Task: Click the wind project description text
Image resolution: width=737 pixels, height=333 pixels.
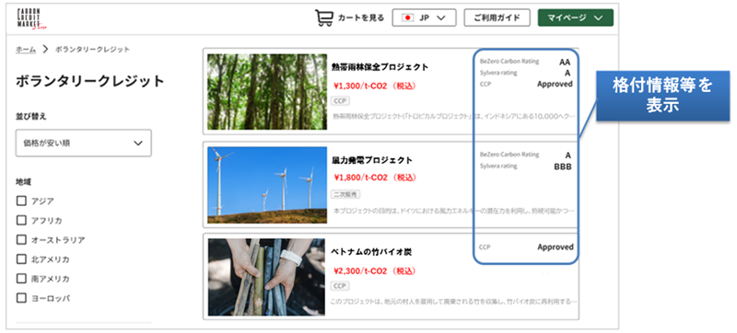Action: pyautogui.click(x=454, y=211)
